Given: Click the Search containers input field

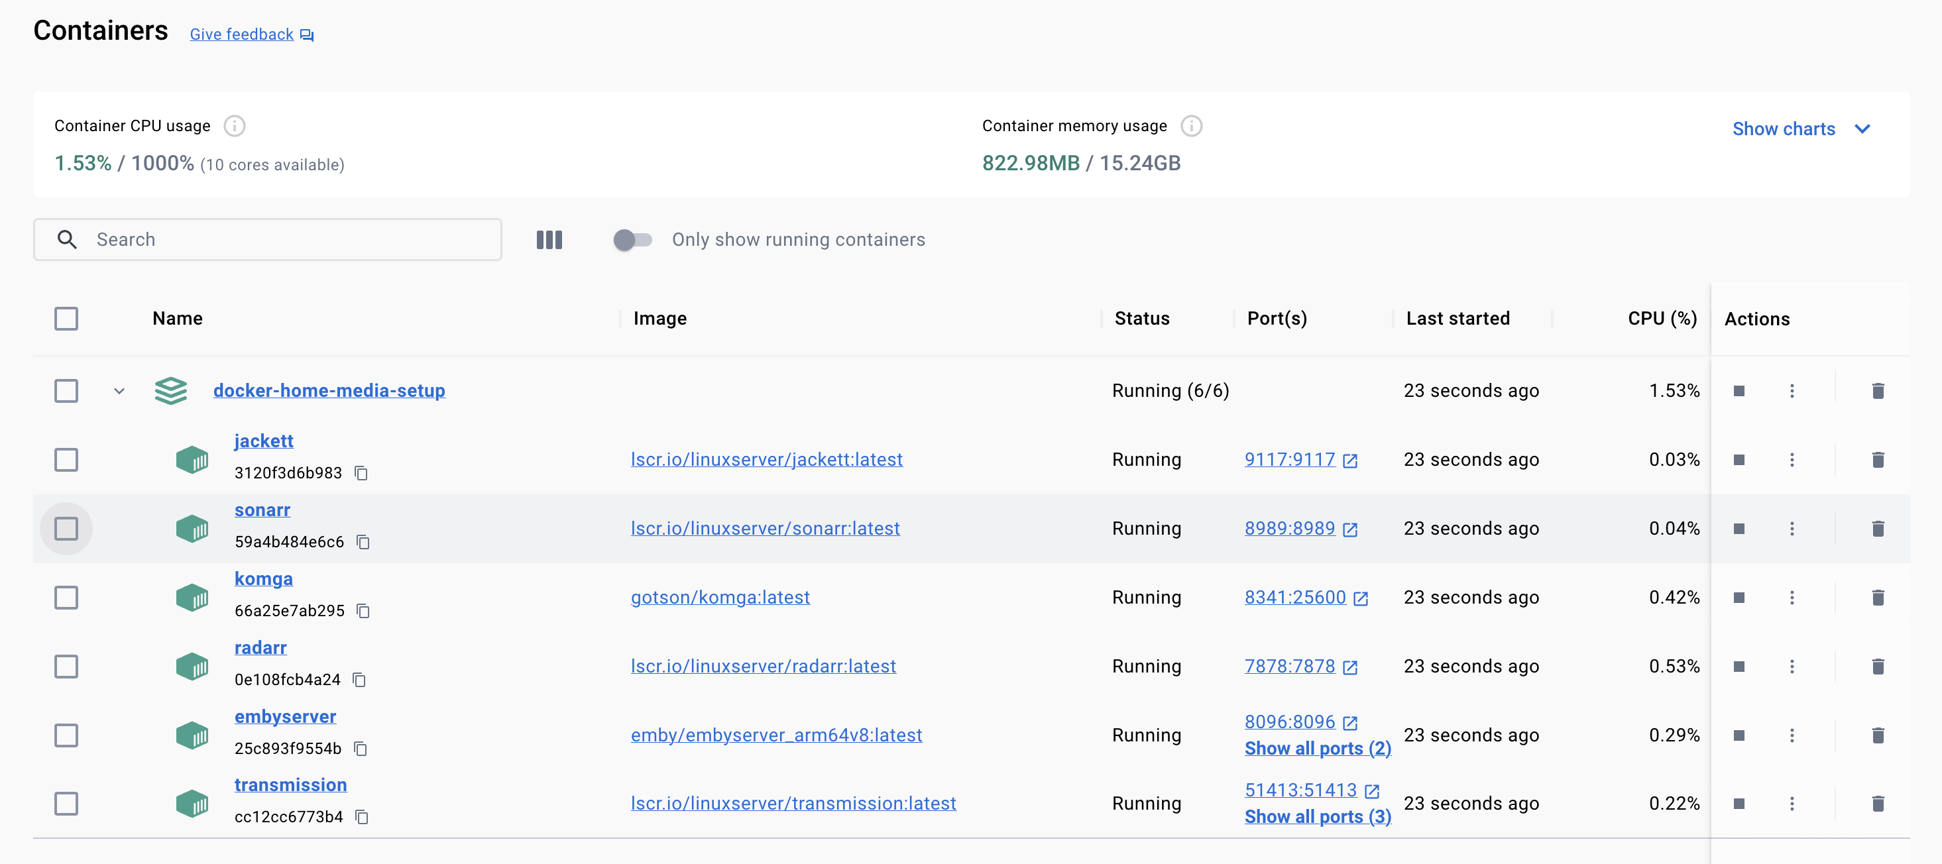Looking at the screenshot, I should (268, 239).
